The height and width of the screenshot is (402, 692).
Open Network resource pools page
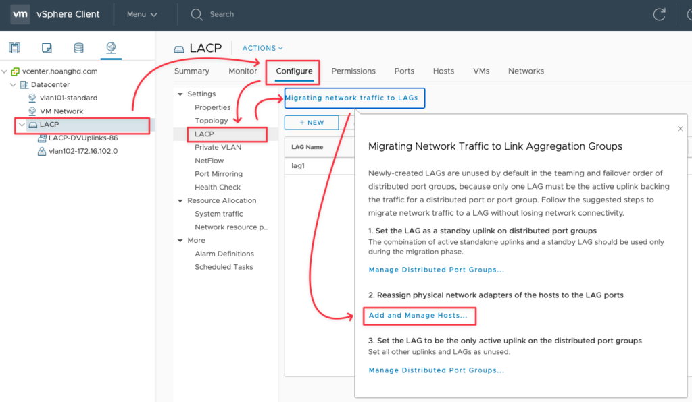click(x=232, y=227)
